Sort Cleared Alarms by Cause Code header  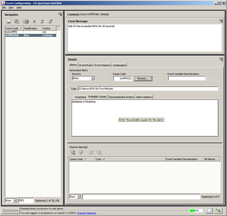82,159
